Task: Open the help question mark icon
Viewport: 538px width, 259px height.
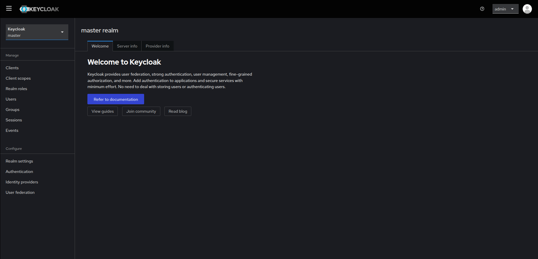Action: pos(482,9)
